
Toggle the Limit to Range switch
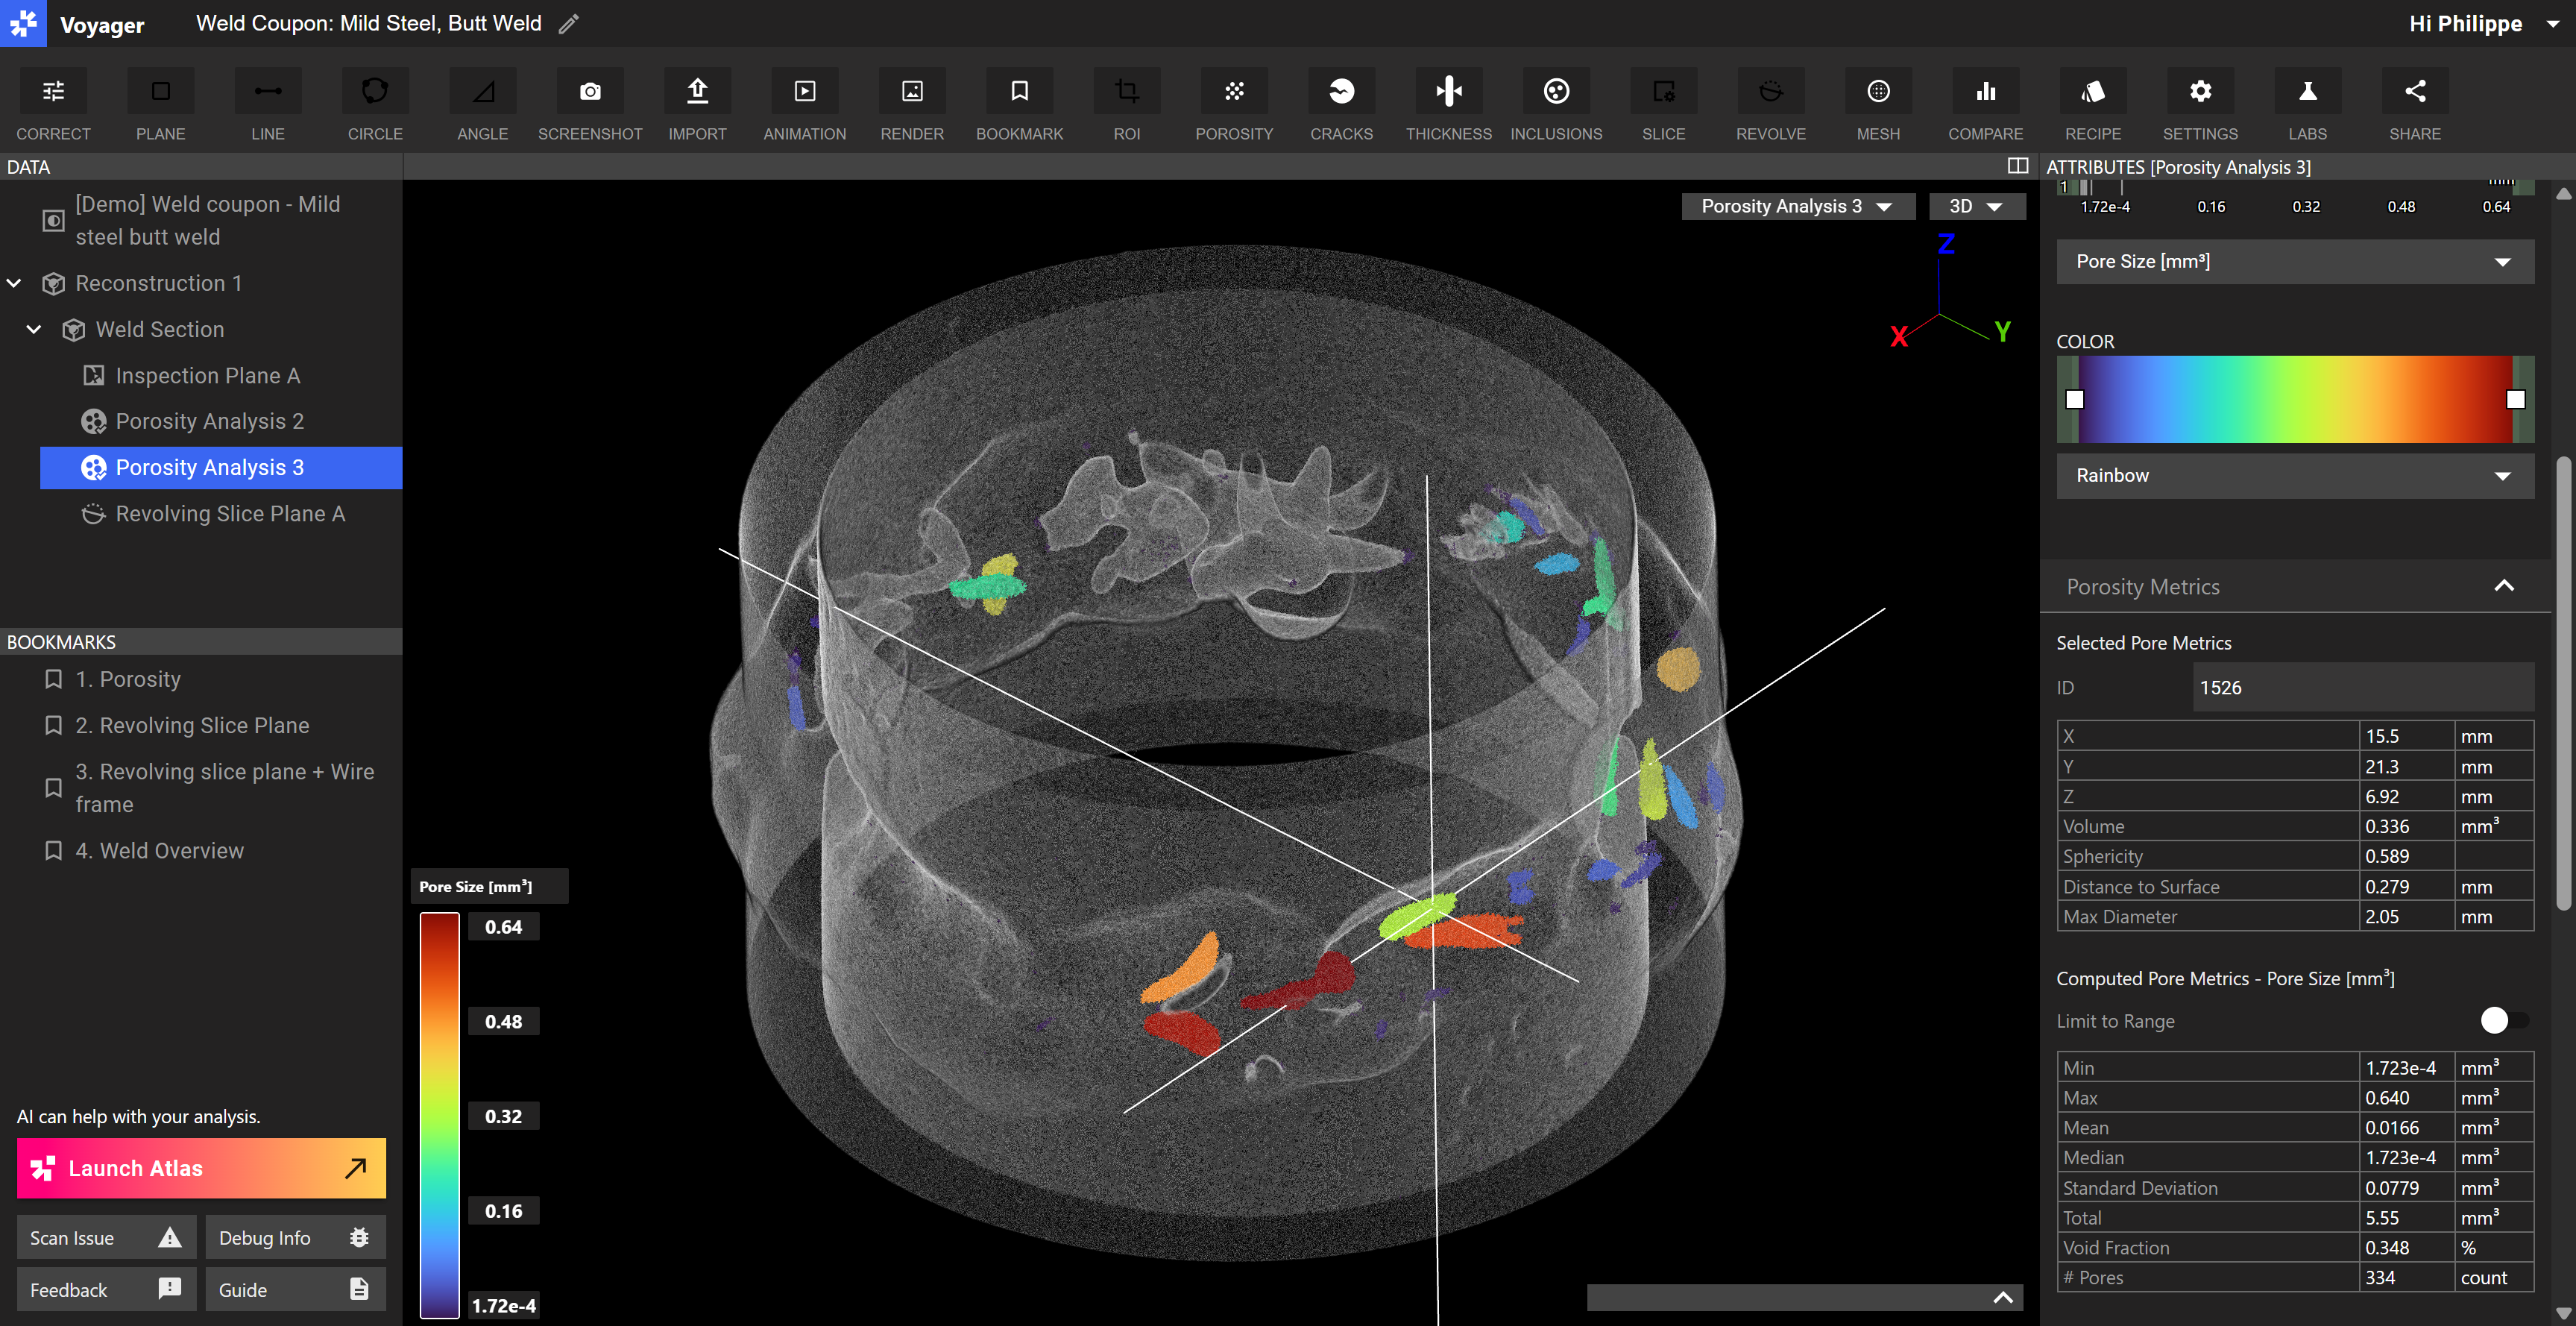2503,1020
